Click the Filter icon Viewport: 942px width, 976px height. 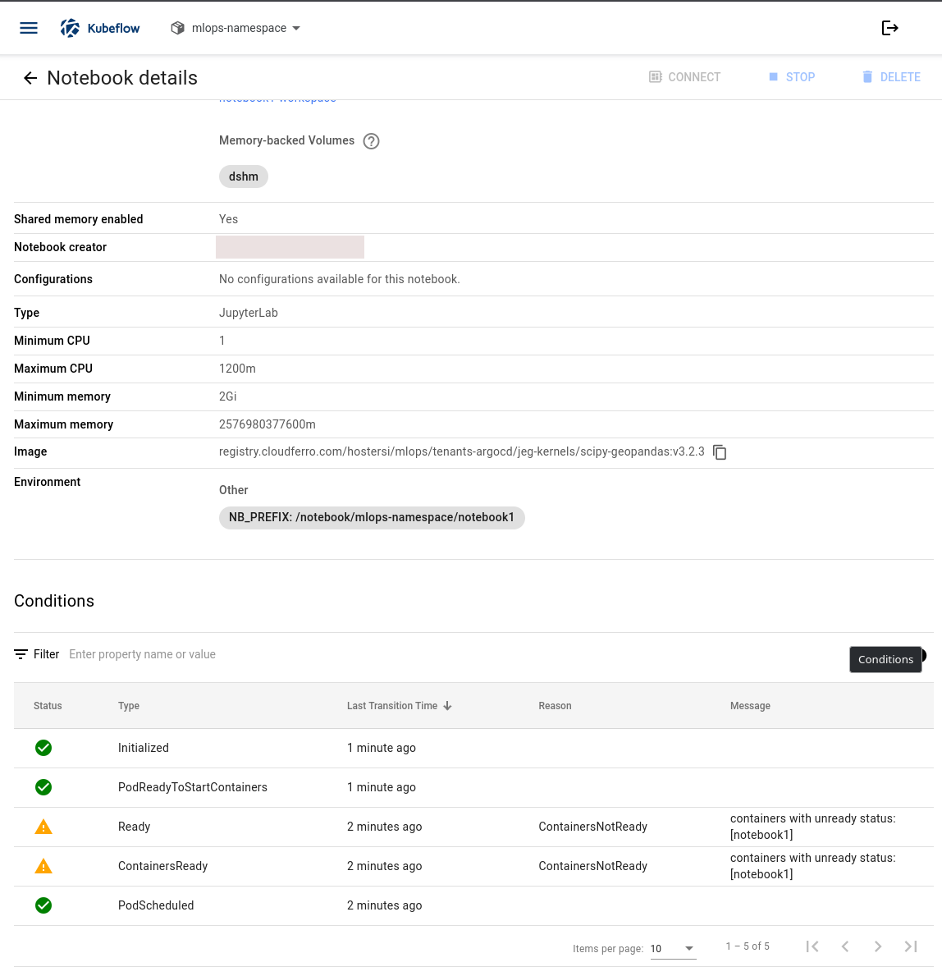[x=21, y=654]
